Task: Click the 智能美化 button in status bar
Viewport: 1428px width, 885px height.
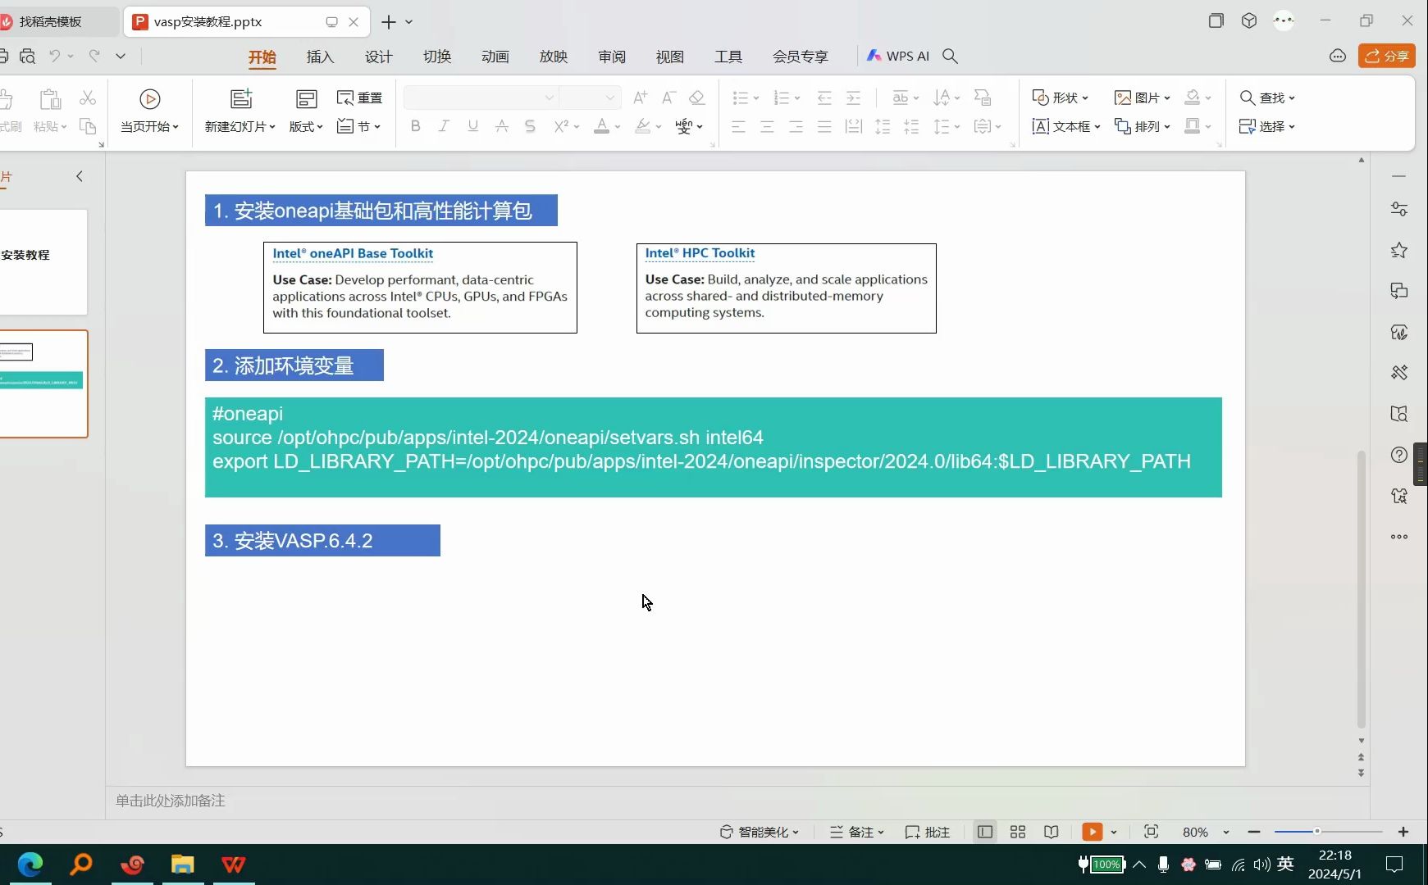Action: (x=760, y=832)
